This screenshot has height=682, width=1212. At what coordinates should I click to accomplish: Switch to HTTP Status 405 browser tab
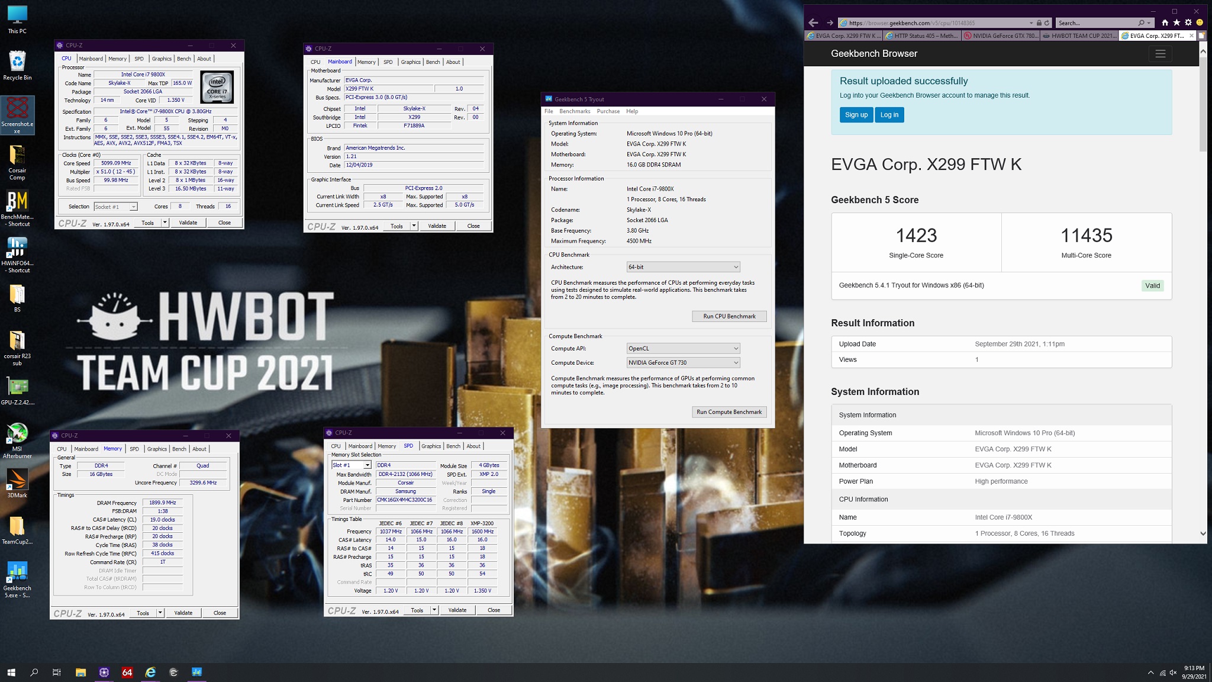click(x=921, y=36)
